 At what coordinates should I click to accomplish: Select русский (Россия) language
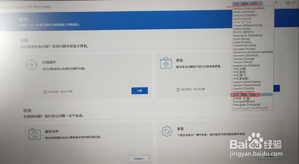tap(244, 49)
